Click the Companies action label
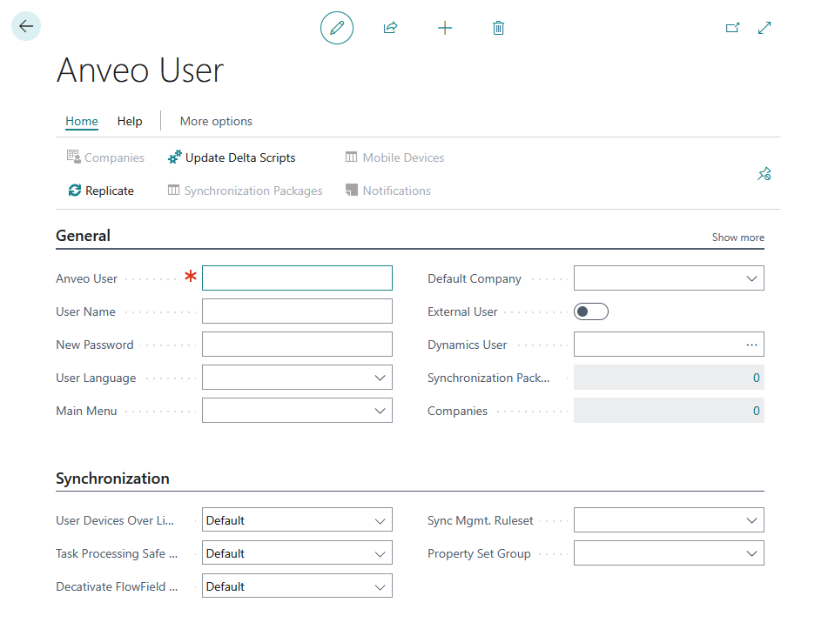 (x=114, y=158)
